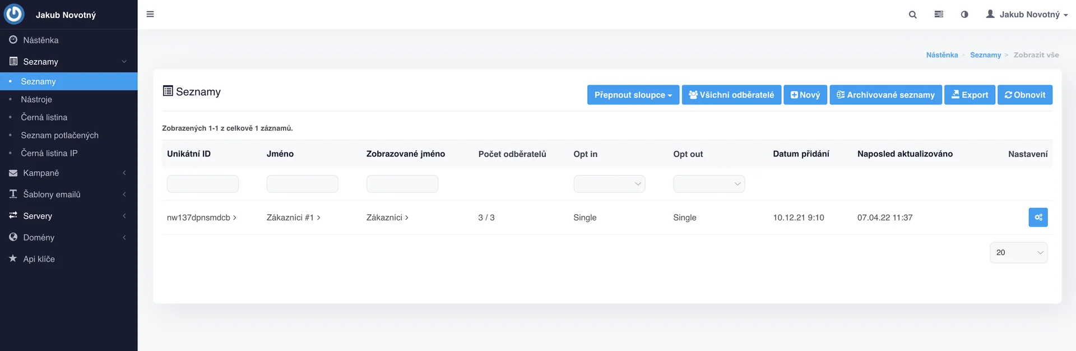This screenshot has height=351, width=1076.
Task: Open the page size dropdown showing 20
Action: coord(1018,253)
